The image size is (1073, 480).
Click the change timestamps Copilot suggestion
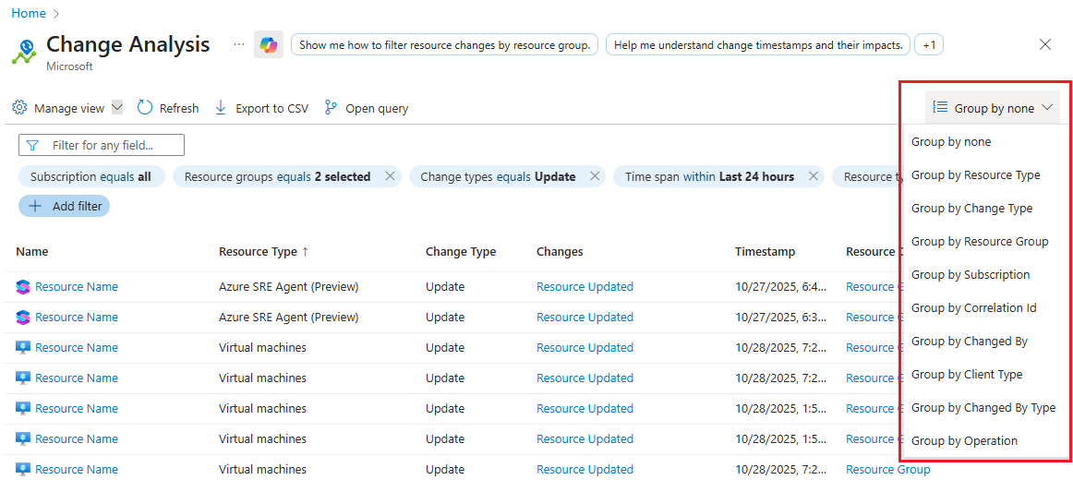(x=758, y=44)
